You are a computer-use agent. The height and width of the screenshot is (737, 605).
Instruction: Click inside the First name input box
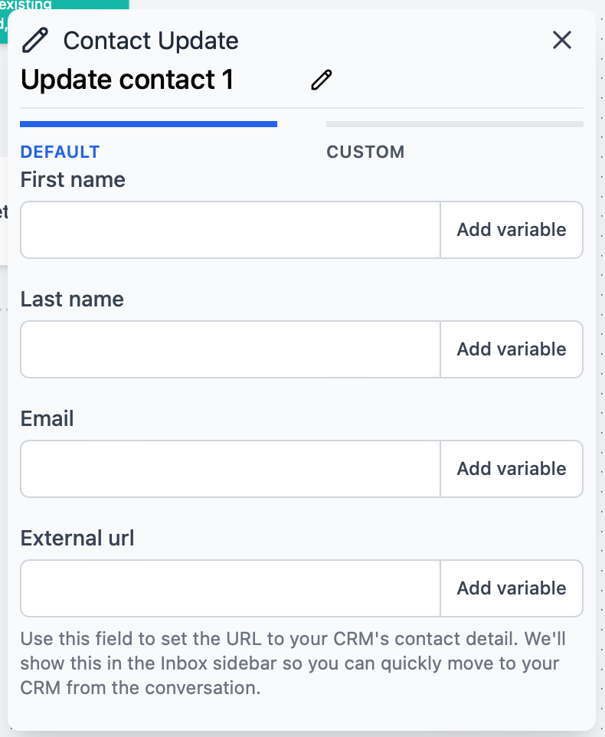[230, 230]
